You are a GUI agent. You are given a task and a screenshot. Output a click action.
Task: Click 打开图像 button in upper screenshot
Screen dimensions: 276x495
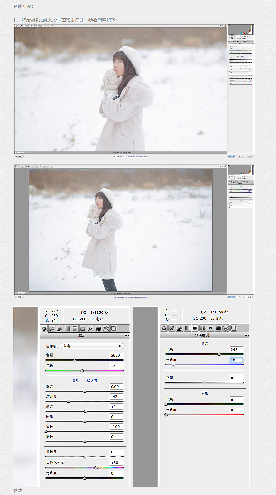pyautogui.click(x=232, y=156)
